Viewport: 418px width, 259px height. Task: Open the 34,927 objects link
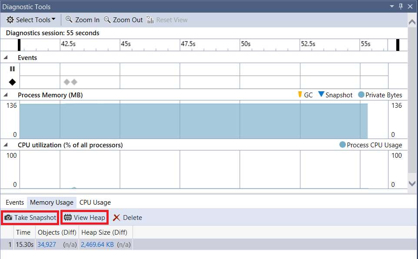point(46,245)
